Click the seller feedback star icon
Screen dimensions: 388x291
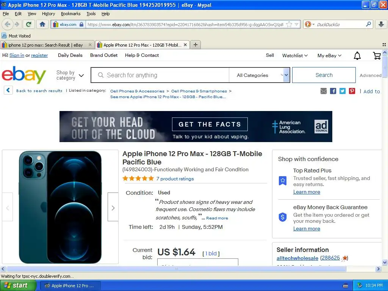pyautogui.click(x=344, y=258)
